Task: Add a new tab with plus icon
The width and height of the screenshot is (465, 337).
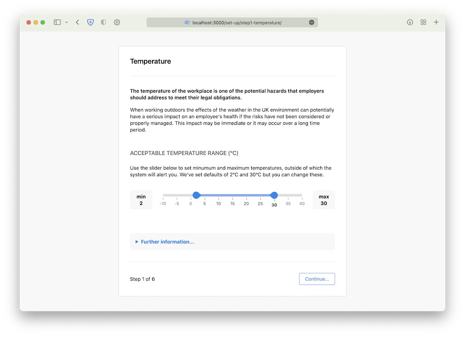Action: coord(436,22)
